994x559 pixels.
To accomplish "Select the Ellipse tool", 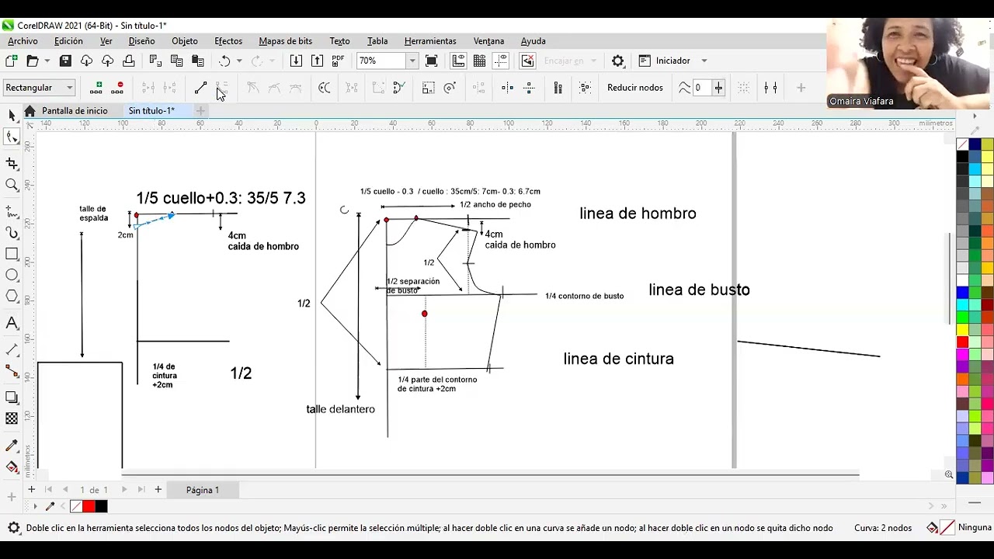I will tap(12, 275).
